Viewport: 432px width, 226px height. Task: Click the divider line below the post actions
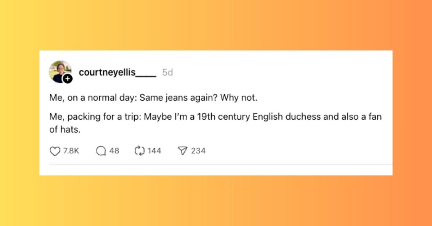[x=220, y=165]
